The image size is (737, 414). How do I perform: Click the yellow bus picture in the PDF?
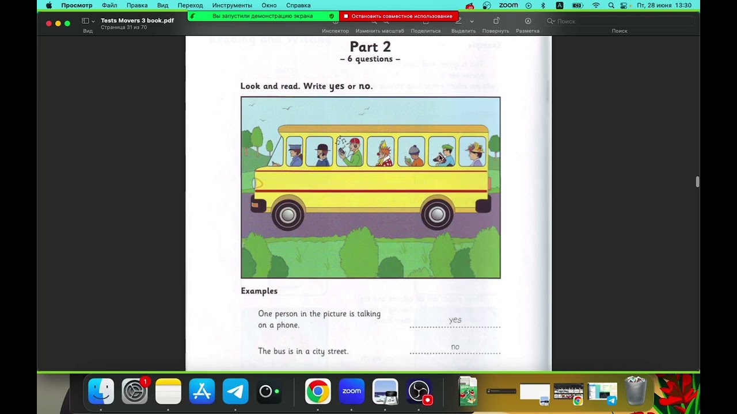[x=371, y=187]
